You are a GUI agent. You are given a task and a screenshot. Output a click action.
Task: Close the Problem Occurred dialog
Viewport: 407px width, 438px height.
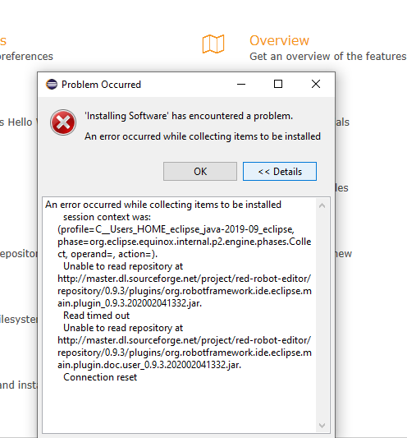point(316,84)
